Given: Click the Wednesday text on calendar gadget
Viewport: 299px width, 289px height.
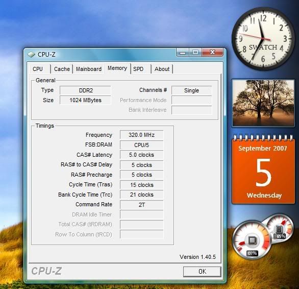Looking at the screenshot, I should click(264, 195).
